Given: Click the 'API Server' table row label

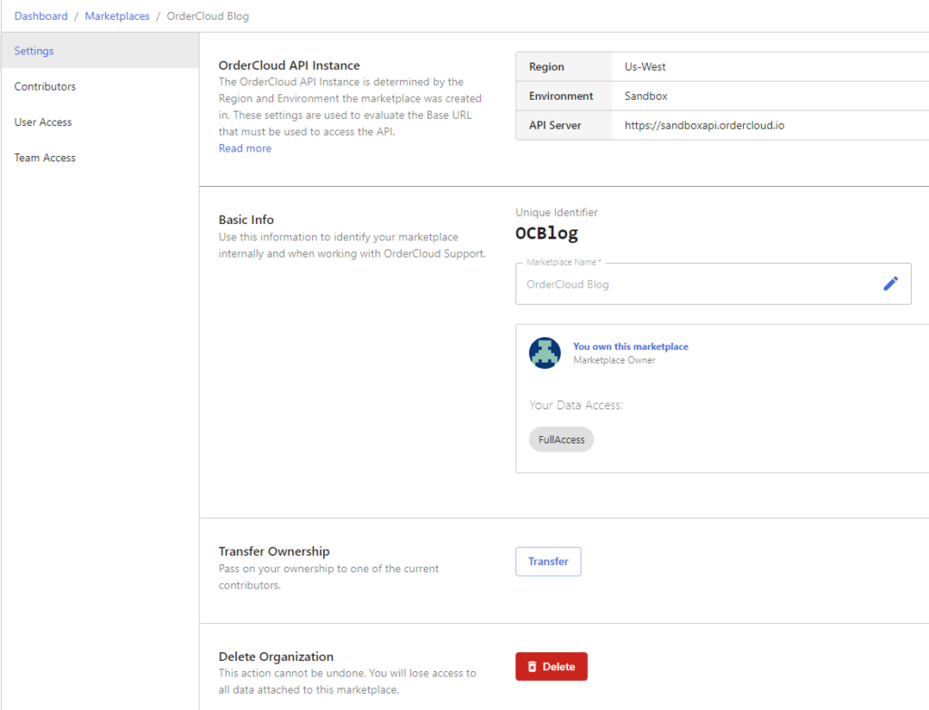Looking at the screenshot, I should [x=554, y=125].
